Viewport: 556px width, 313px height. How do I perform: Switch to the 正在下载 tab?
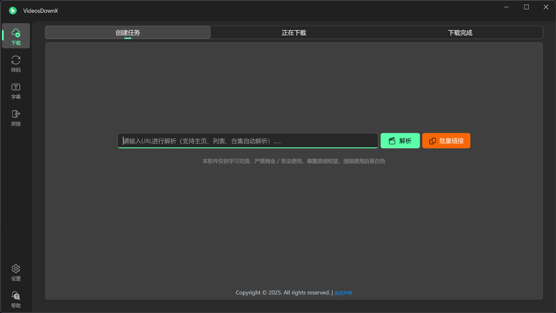(294, 32)
